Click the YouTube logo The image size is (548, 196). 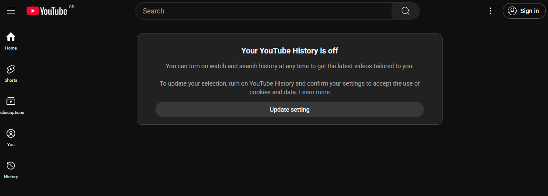pyautogui.click(x=47, y=11)
